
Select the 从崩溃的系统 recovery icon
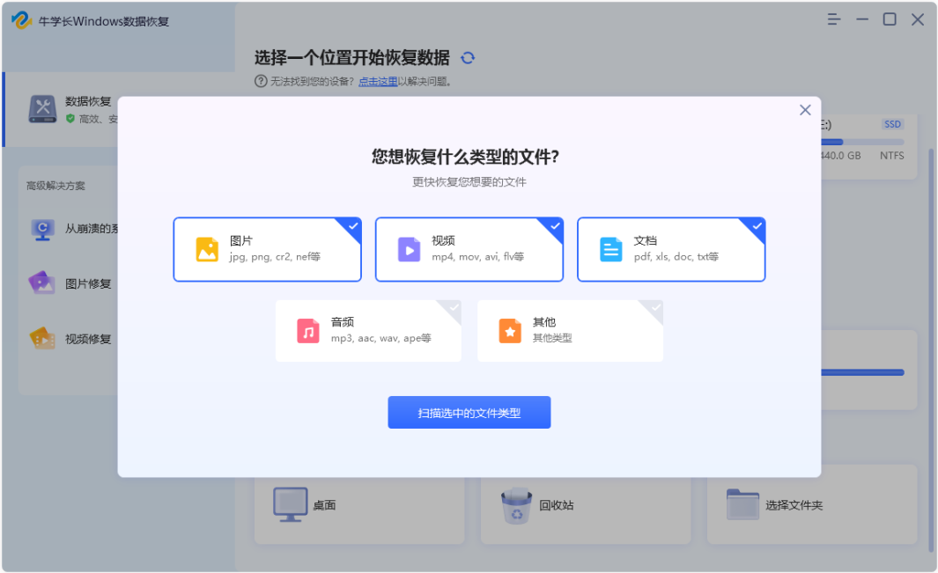(x=42, y=231)
